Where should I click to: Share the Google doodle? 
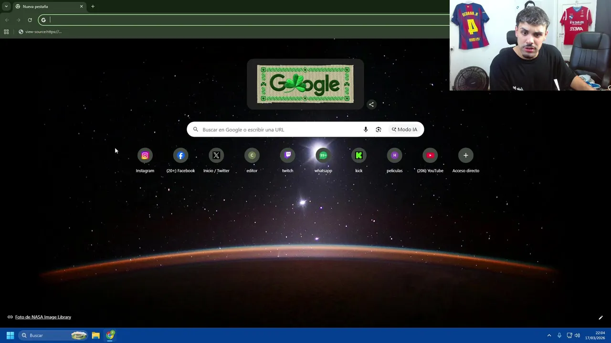371,104
